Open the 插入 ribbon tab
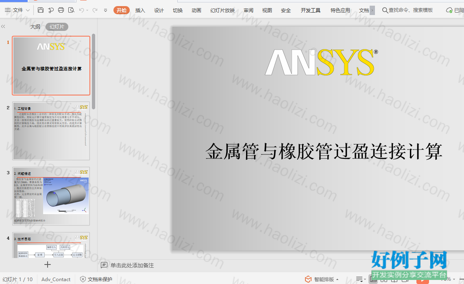Screen dimensions: 464x284 tap(140, 10)
